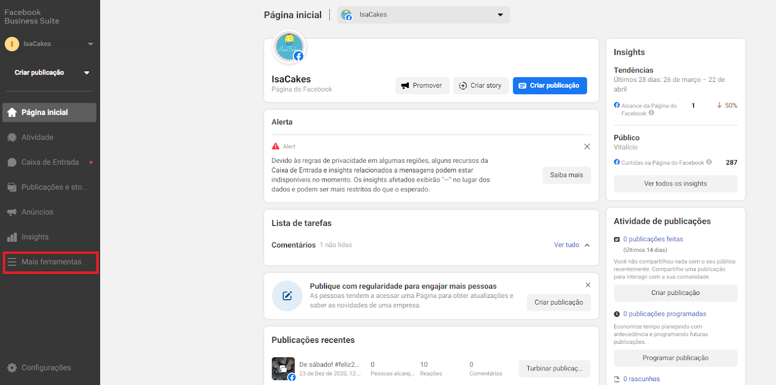The height and width of the screenshot is (385, 776).
Task: Click the Insights bar chart icon
Action: point(12,237)
